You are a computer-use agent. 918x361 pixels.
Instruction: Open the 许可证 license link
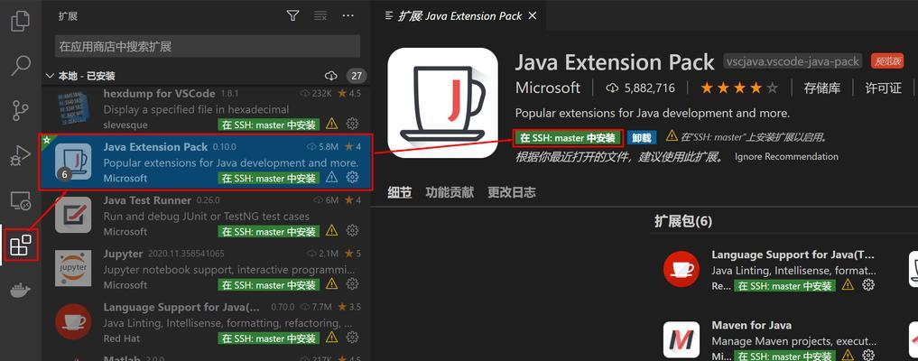click(884, 88)
